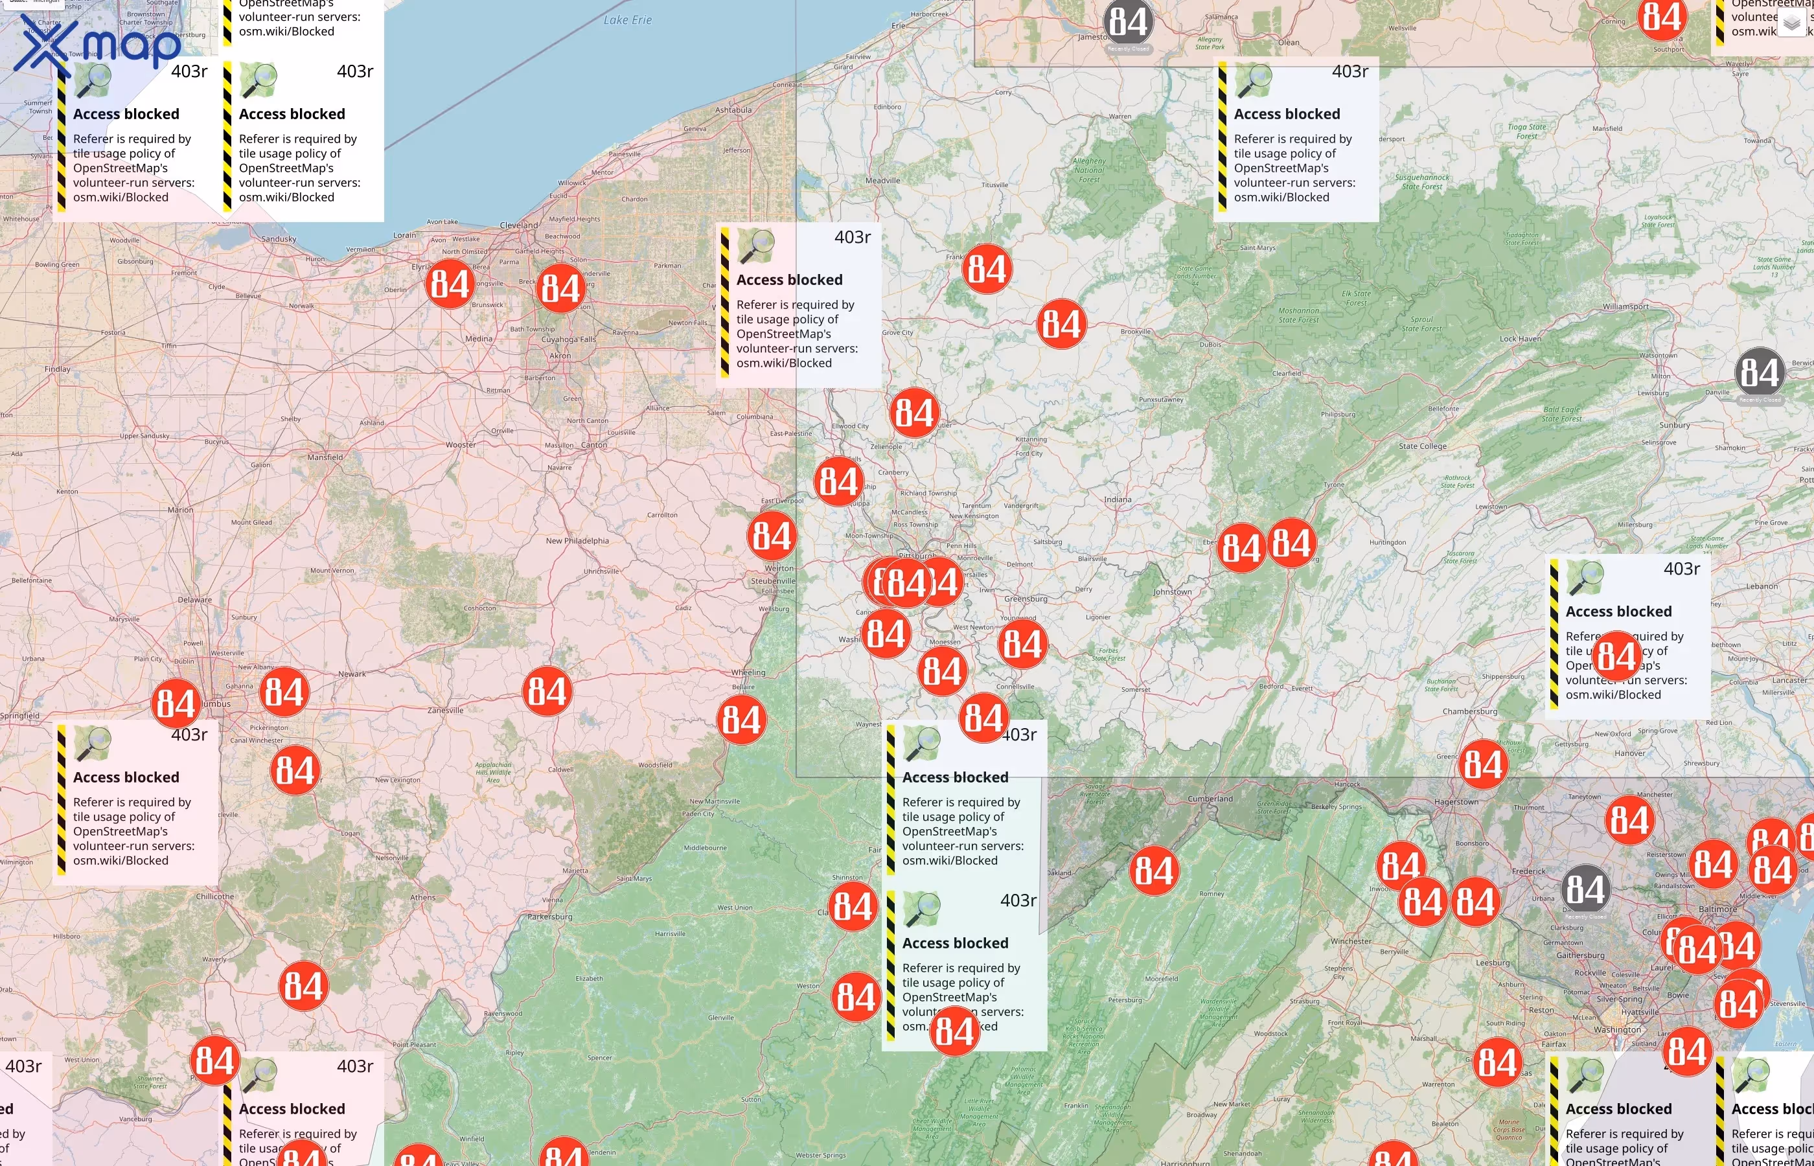Open the 84 marker east of Zanesville
The width and height of the screenshot is (1814, 1166).
coord(547,691)
